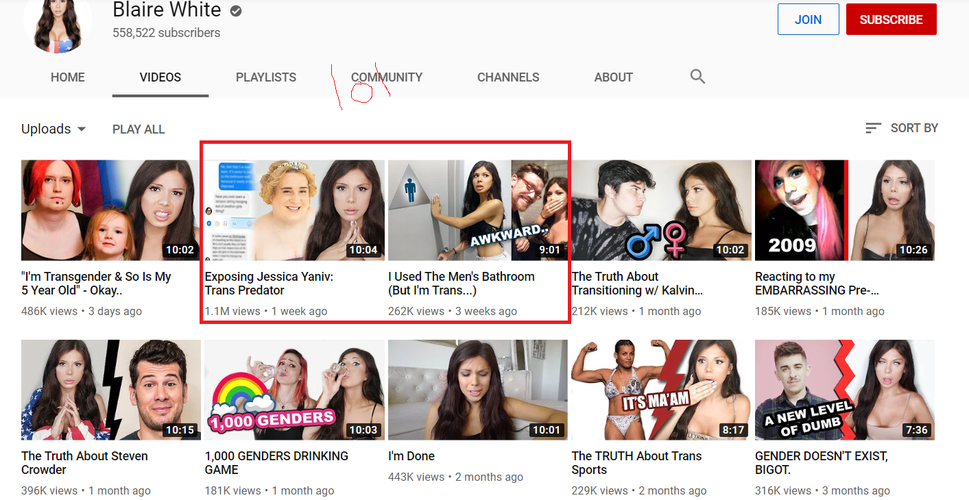Click title "The Truth About Steven Crowder"
This screenshot has width=969, height=500.
tap(84, 463)
